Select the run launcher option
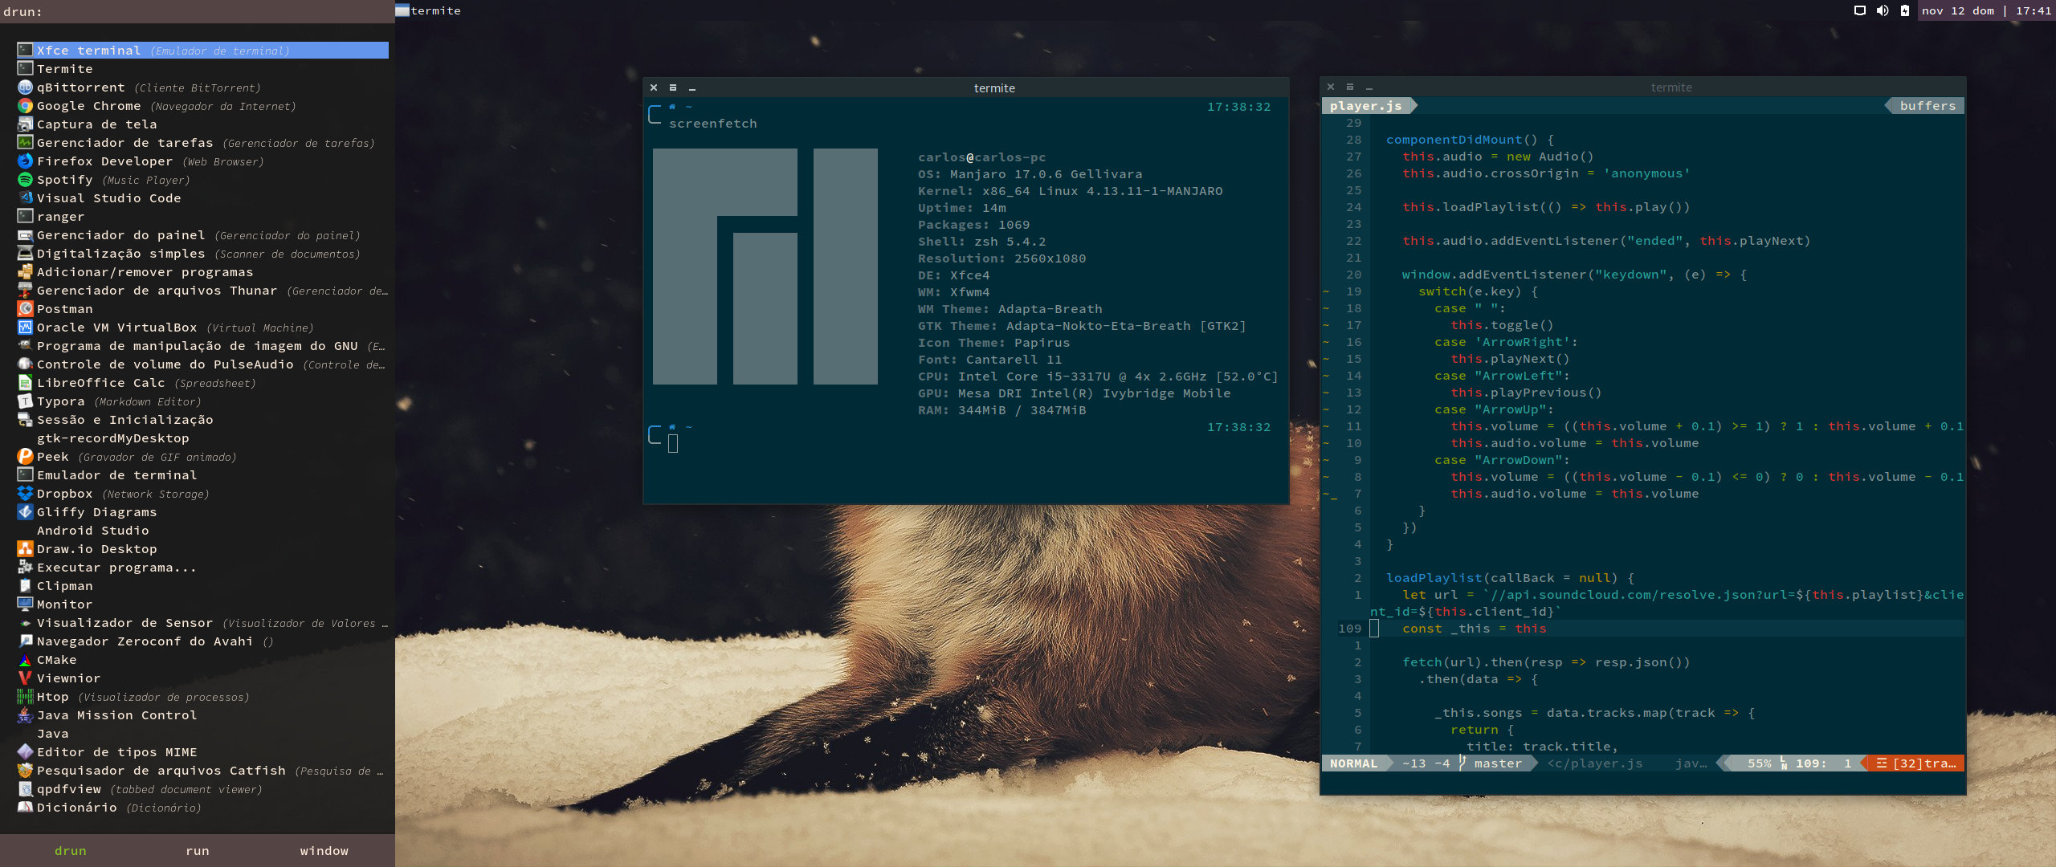 coord(199,850)
